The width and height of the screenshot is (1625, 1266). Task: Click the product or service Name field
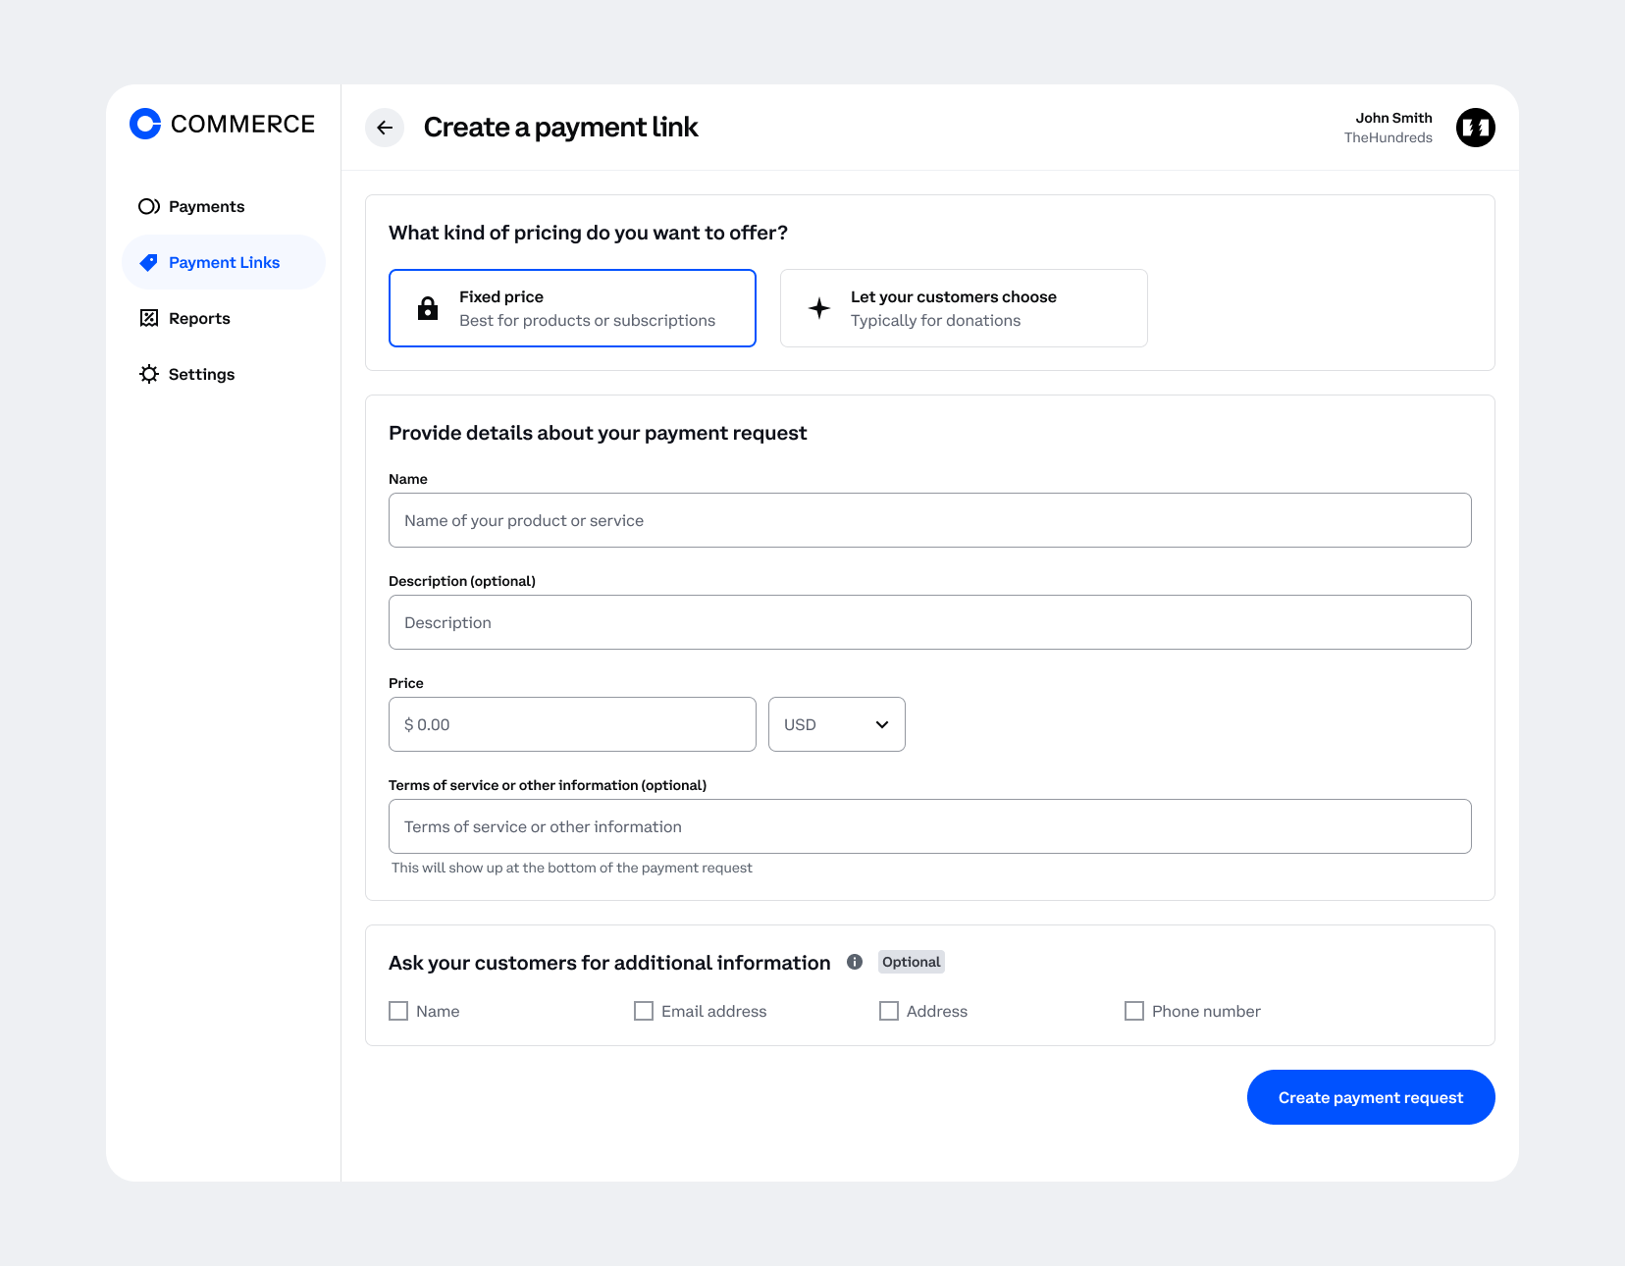click(x=929, y=520)
